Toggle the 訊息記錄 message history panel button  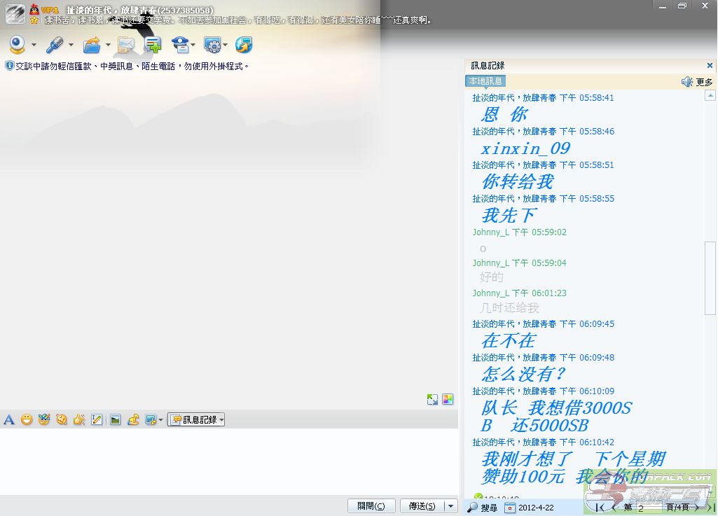[x=196, y=420]
